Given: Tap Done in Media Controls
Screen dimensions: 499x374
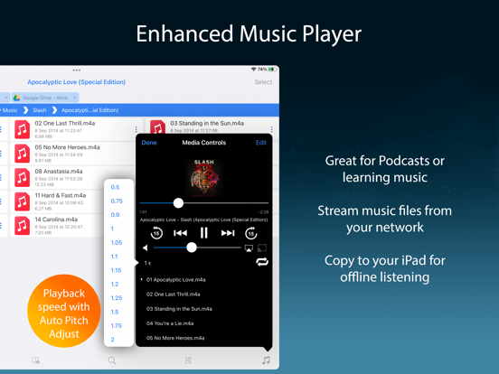Looking at the screenshot, I should (x=149, y=143).
